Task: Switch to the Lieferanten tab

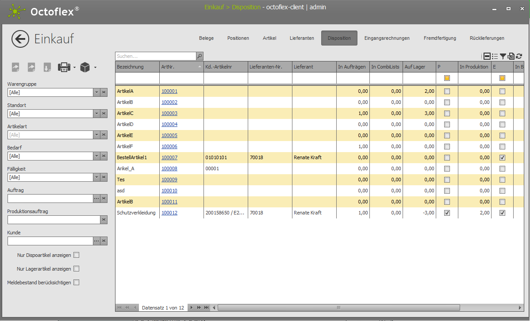Action: click(x=302, y=38)
